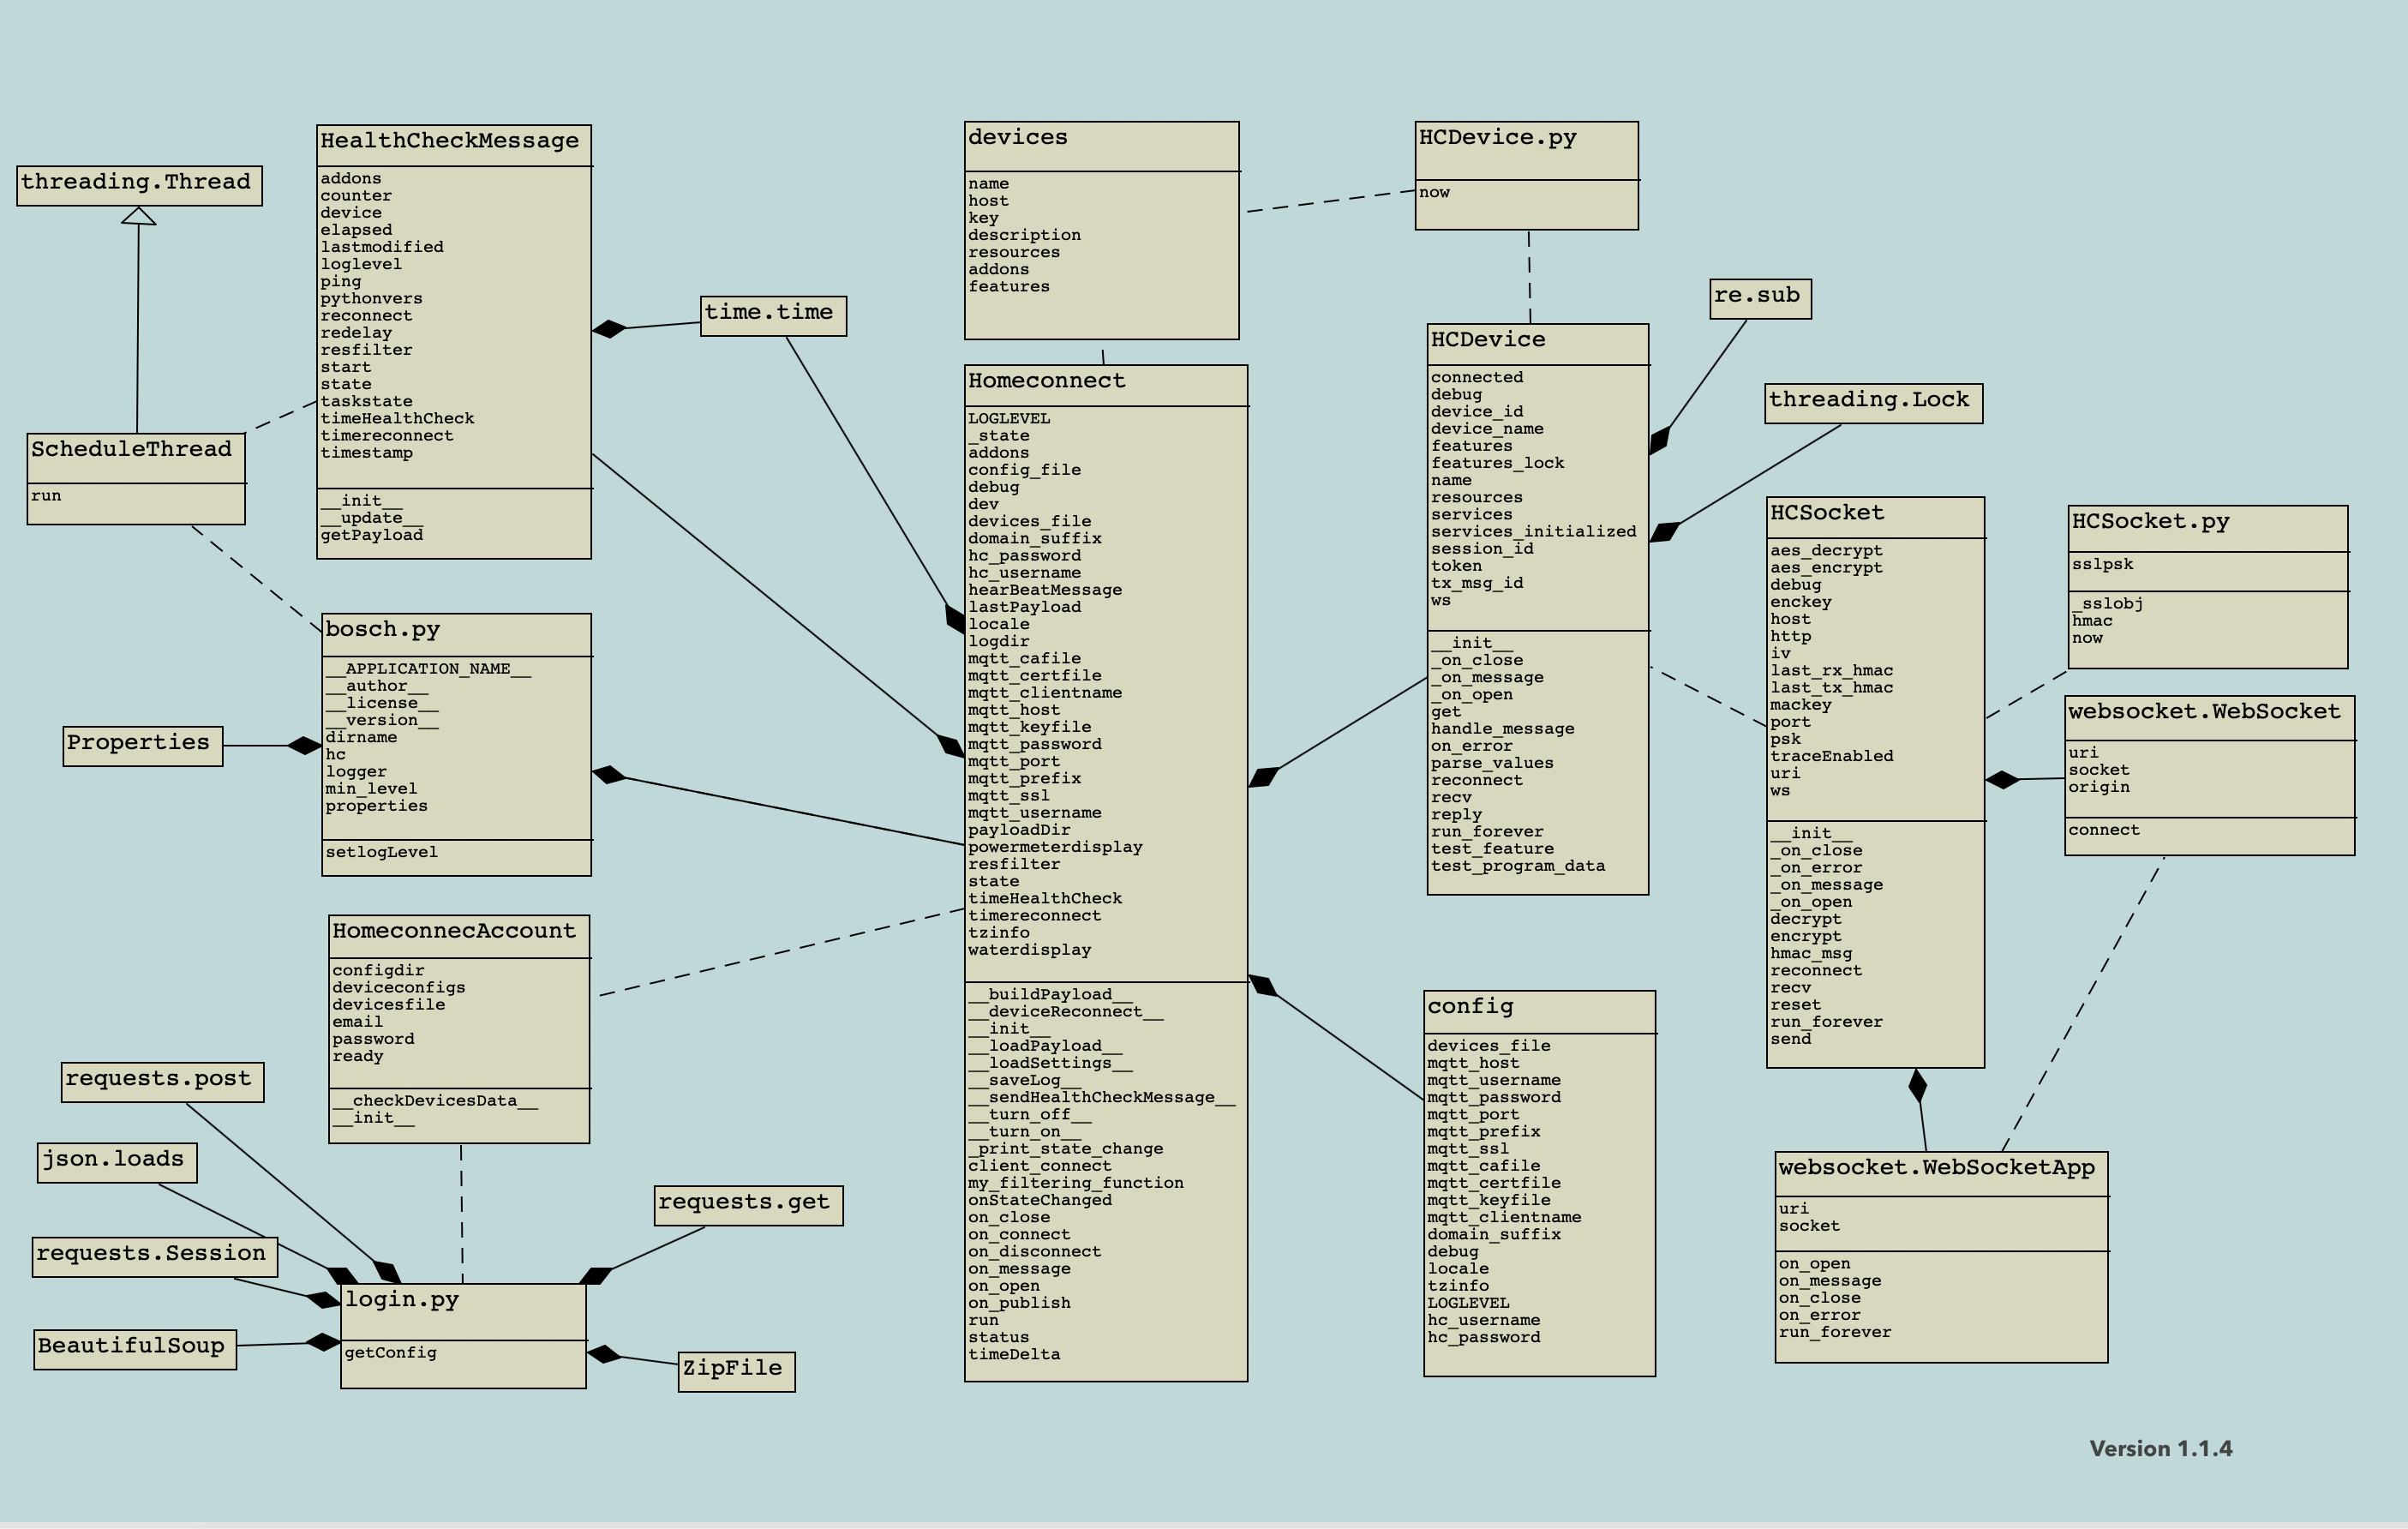This screenshot has height=1529, width=2408.
Task: Click the threading.Lock node
Action: point(1873,403)
